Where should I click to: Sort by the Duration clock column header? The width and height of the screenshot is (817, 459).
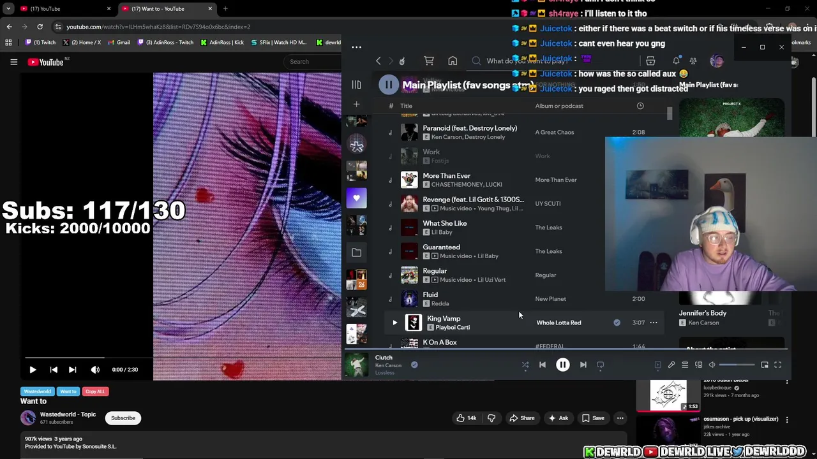pos(640,106)
